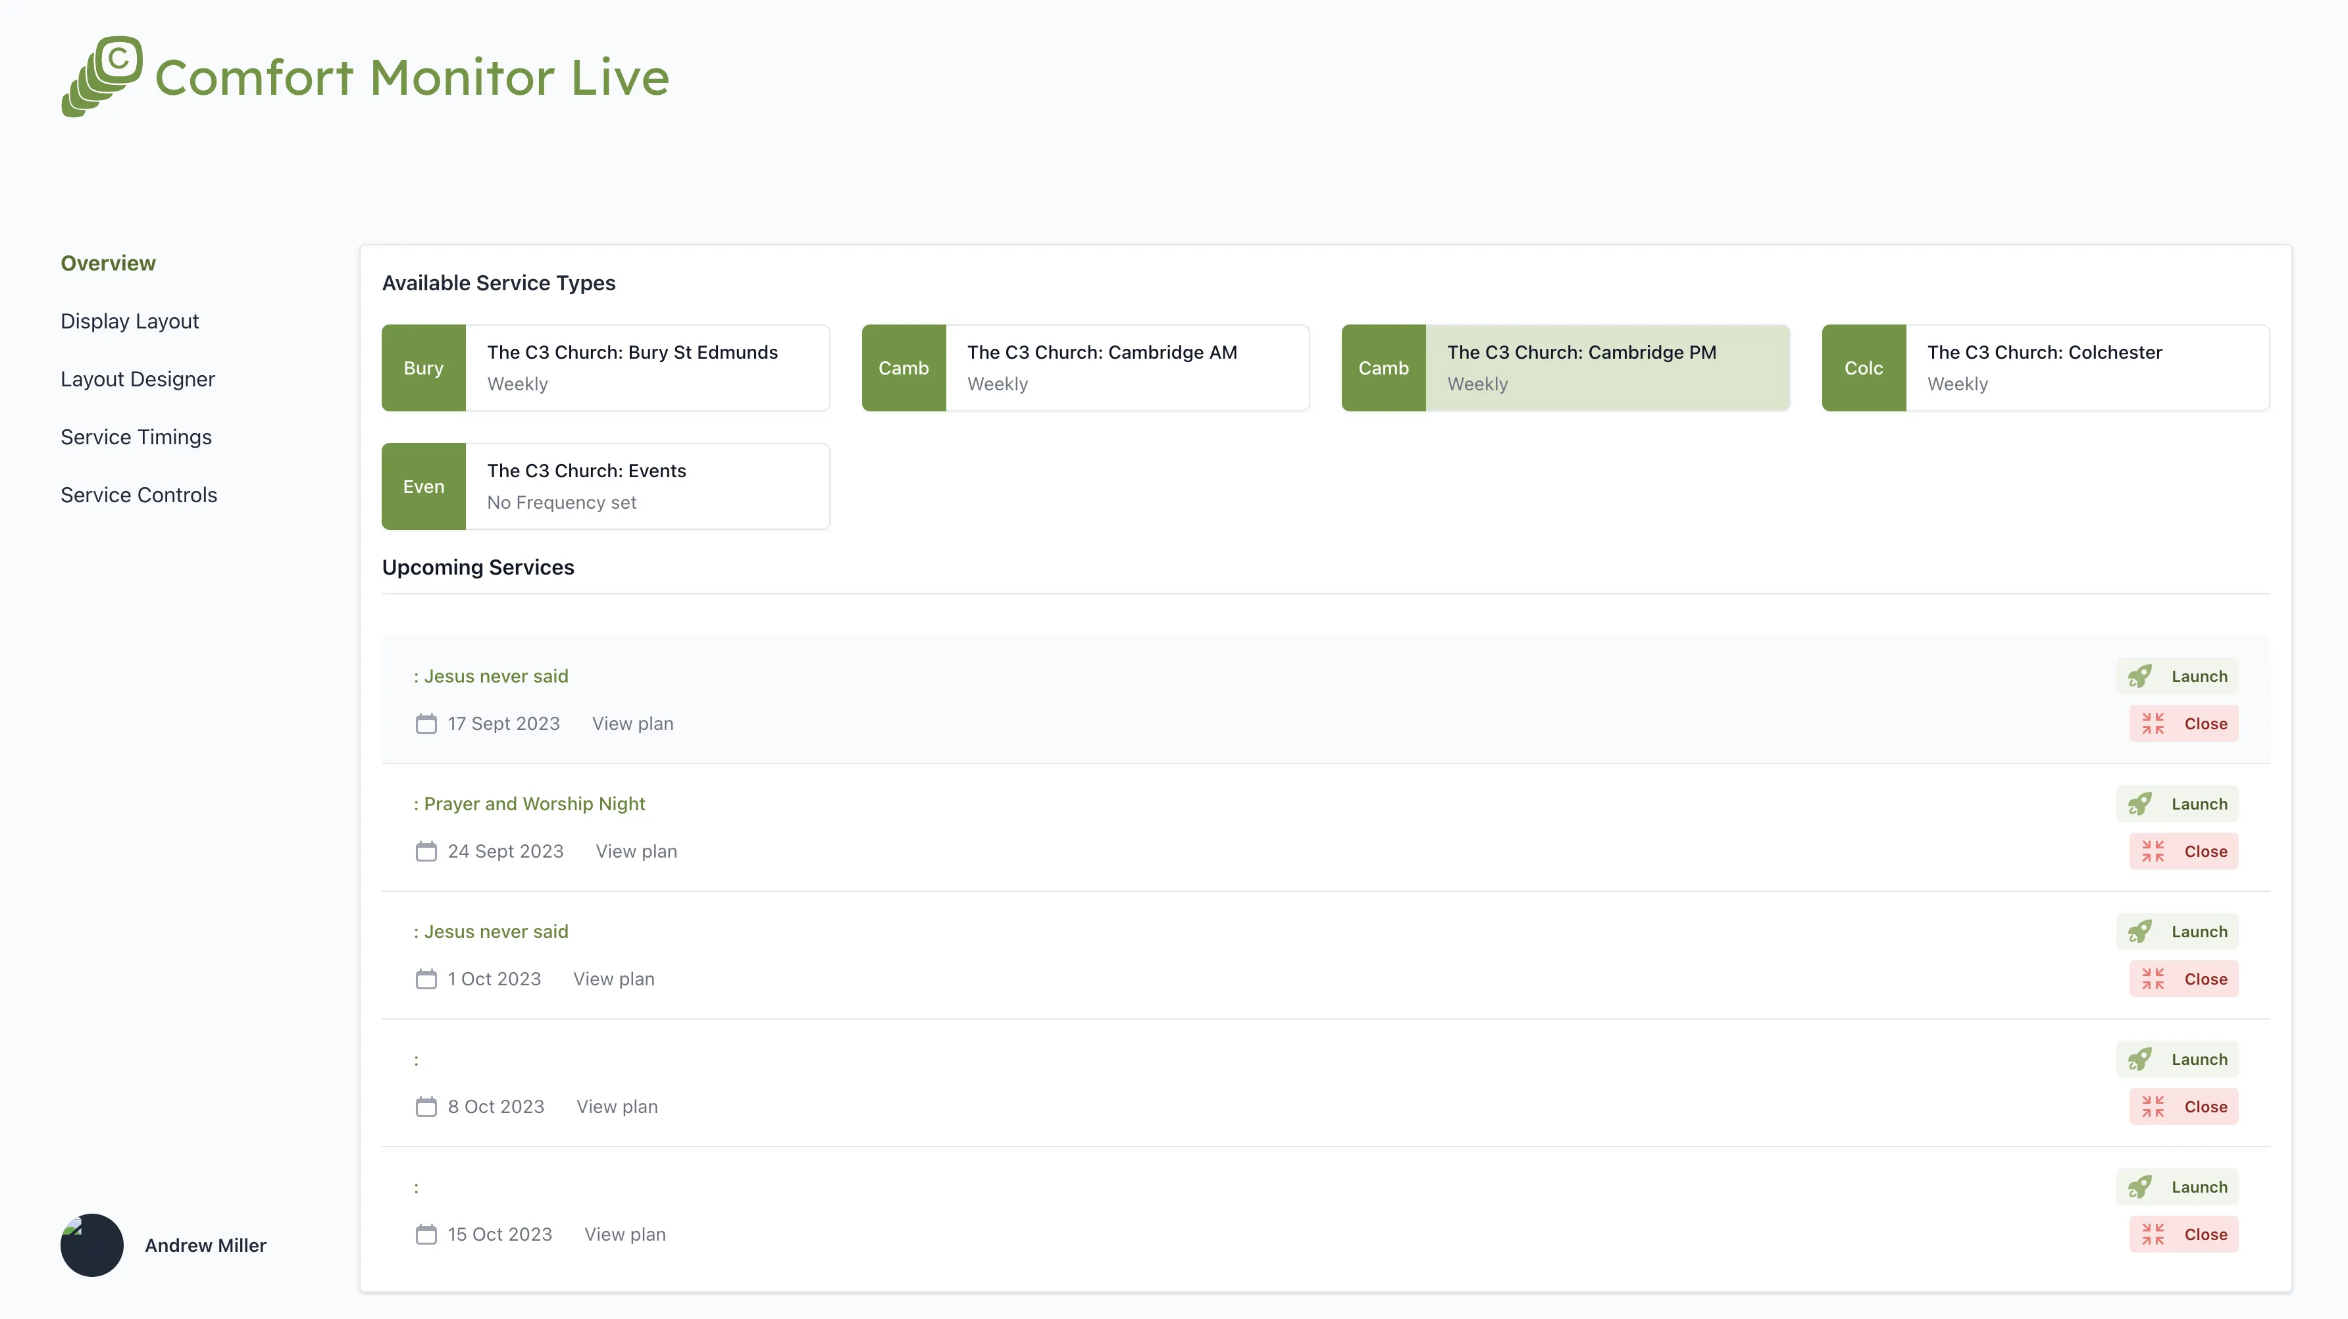Open the Service Controls section
The height and width of the screenshot is (1319, 2348).
pos(139,494)
